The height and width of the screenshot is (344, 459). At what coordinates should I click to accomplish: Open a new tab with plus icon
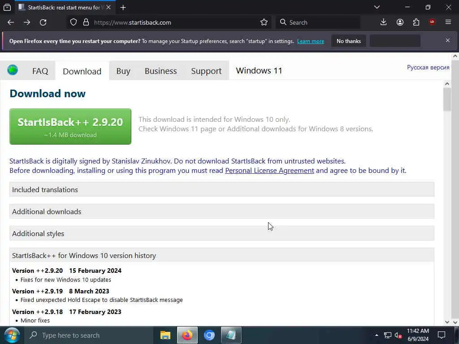click(123, 8)
